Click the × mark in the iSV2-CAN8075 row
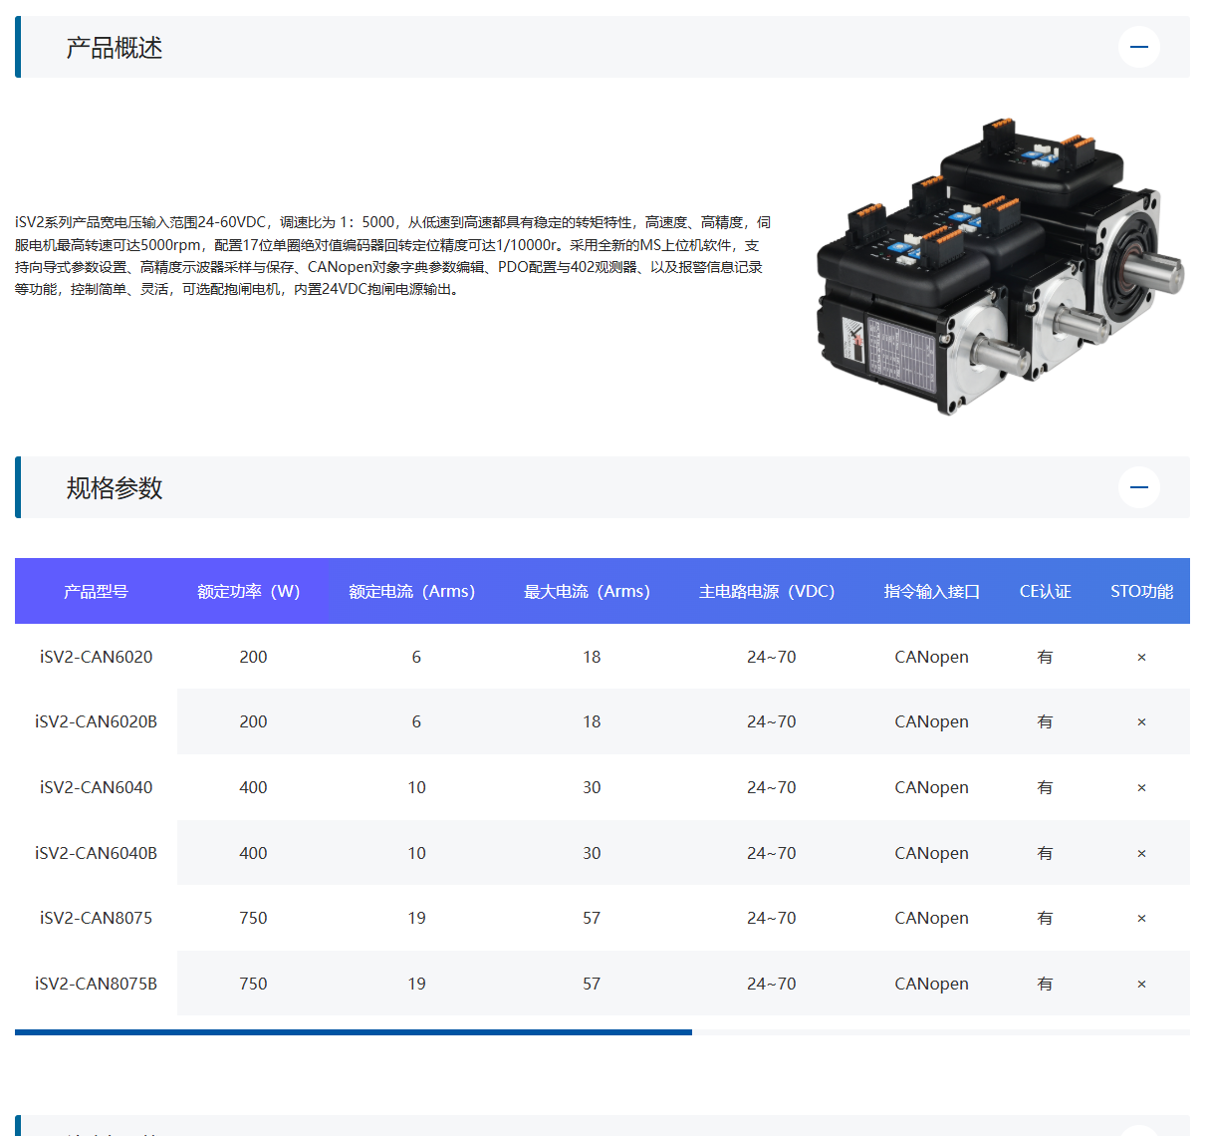1208x1136 pixels. coord(1141,918)
